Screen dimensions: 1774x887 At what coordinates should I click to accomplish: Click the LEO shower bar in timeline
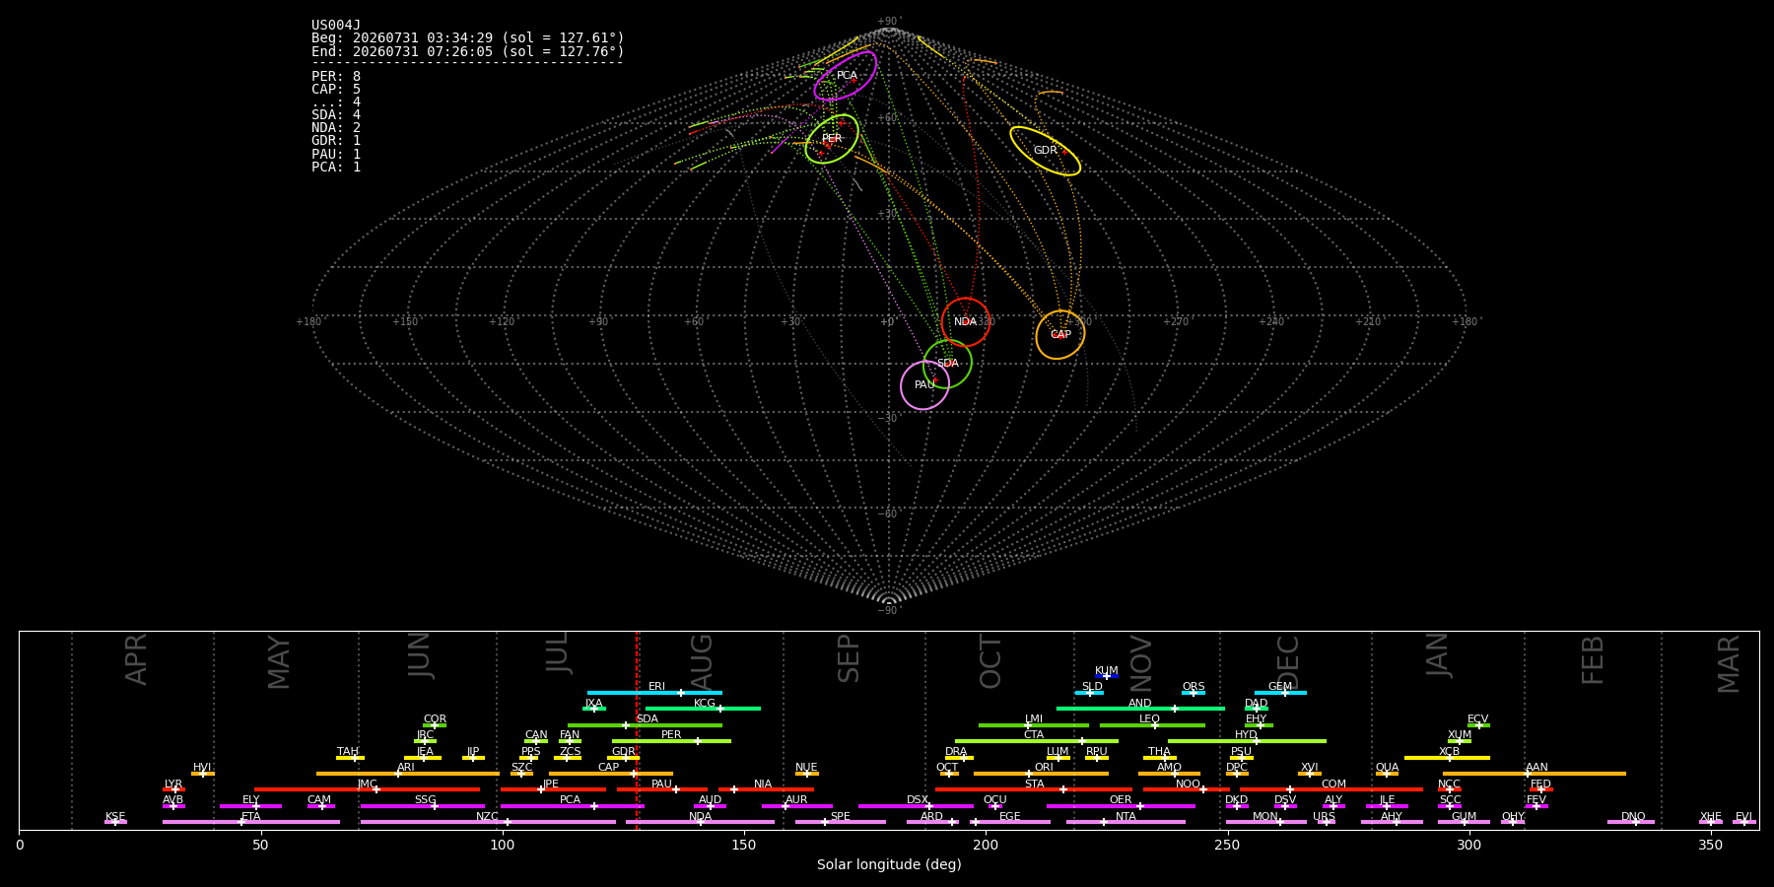click(x=1152, y=725)
